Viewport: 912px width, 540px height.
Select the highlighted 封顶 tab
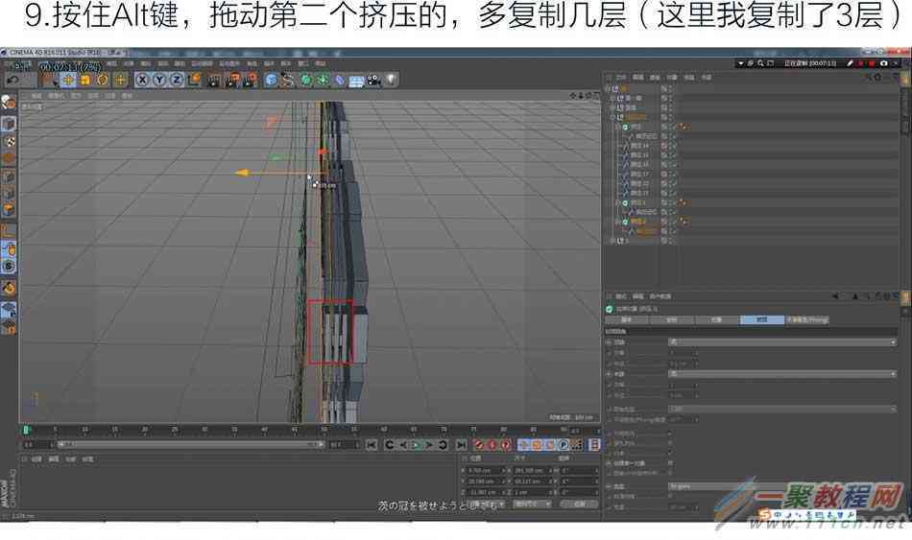click(762, 319)
